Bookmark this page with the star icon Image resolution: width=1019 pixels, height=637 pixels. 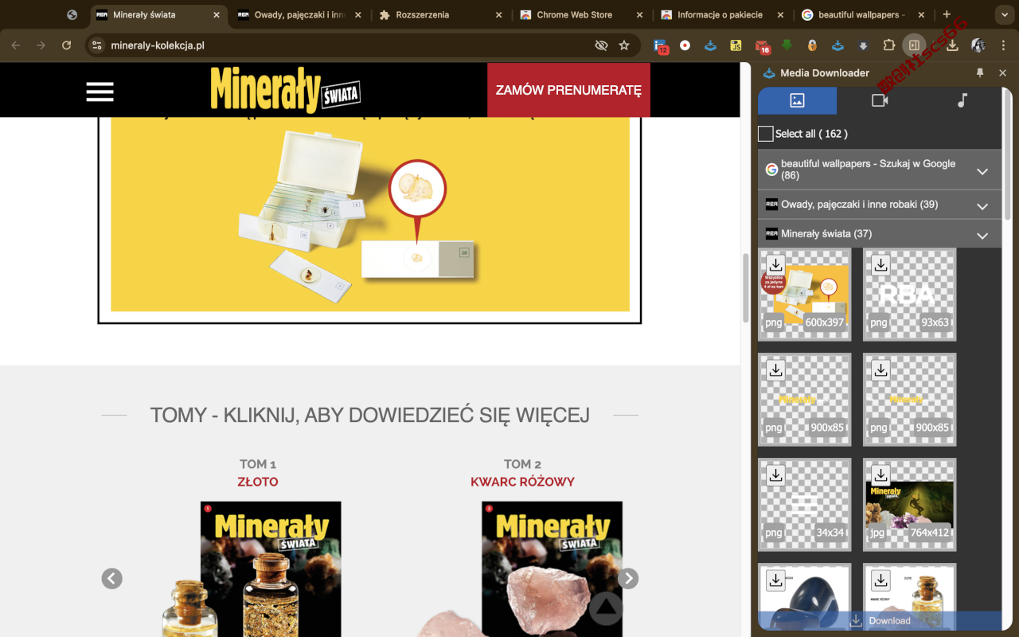point(624,45)
